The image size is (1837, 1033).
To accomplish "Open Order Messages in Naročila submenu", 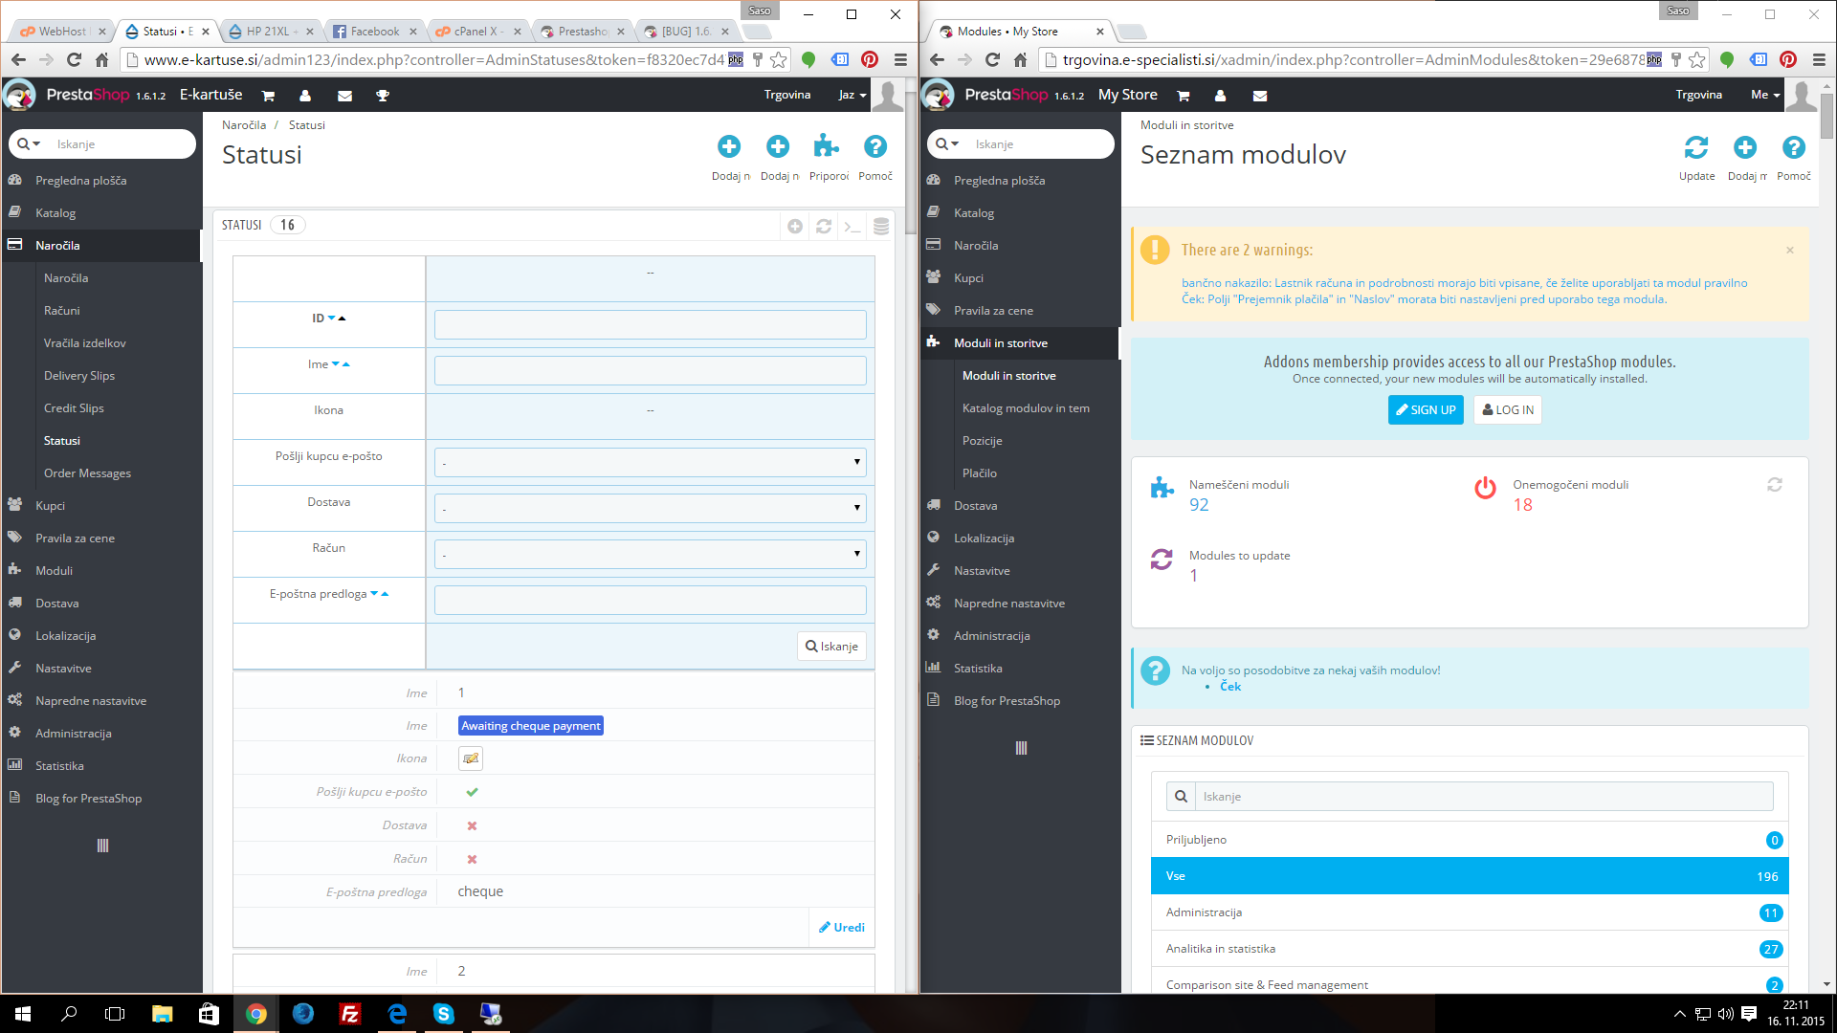I will pyautogui.click(x=87, y=473).
